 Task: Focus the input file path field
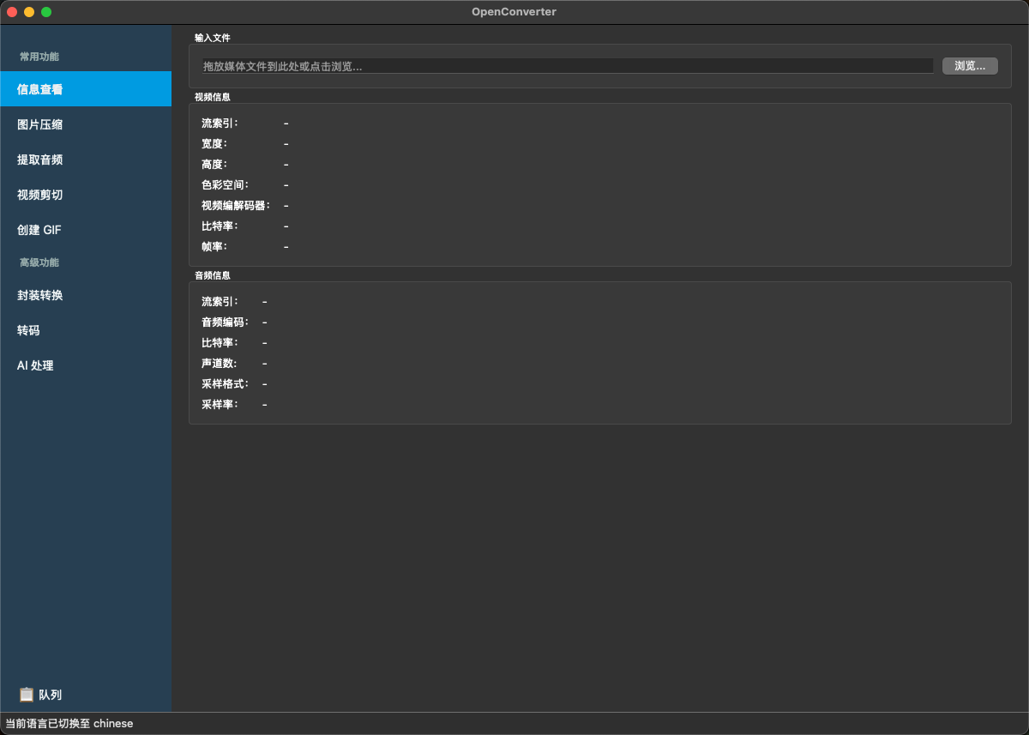pos(568,66)
